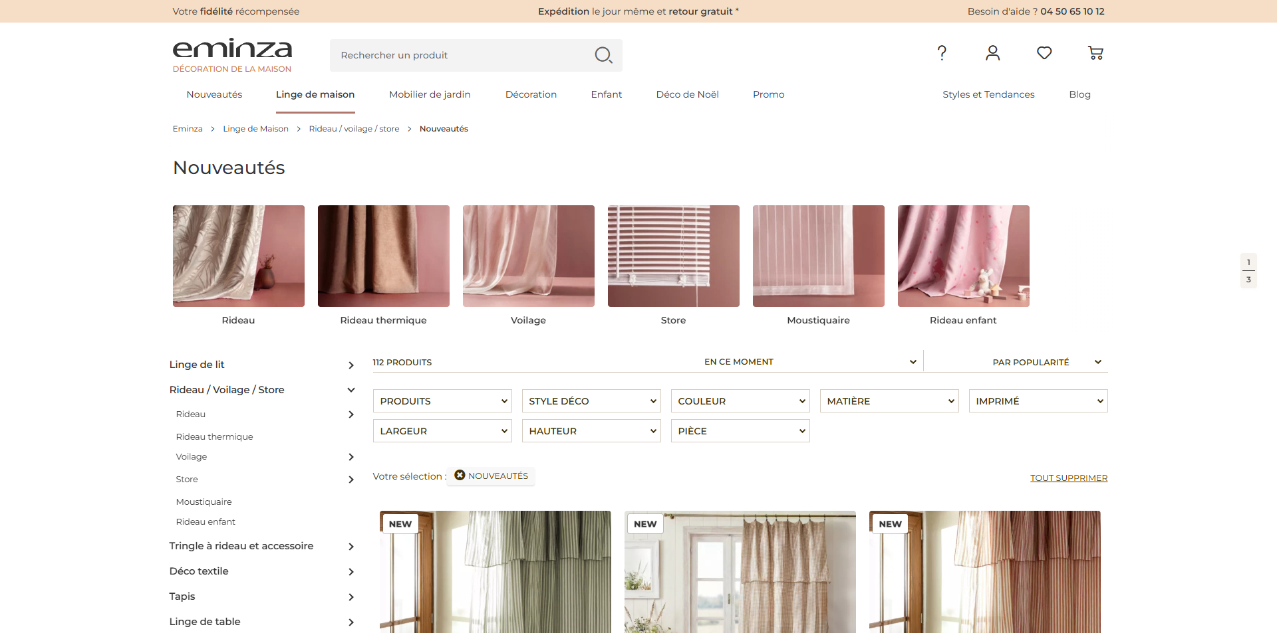Click the TOUT SUPPRIMER link
This screenshot has height=633, width=1277.
[x=1069, y=478]
